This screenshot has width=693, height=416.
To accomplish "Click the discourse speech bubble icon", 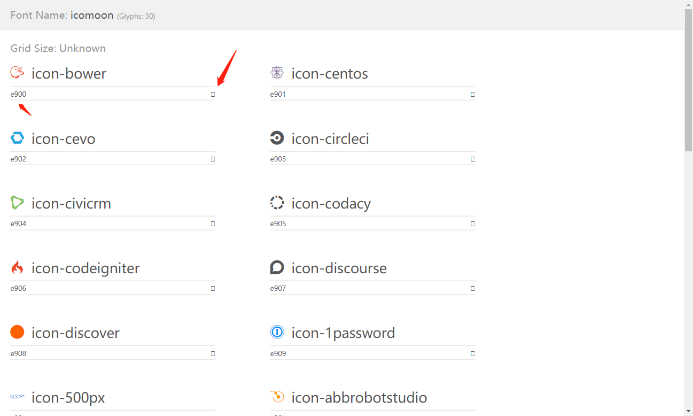I will 277,267.
